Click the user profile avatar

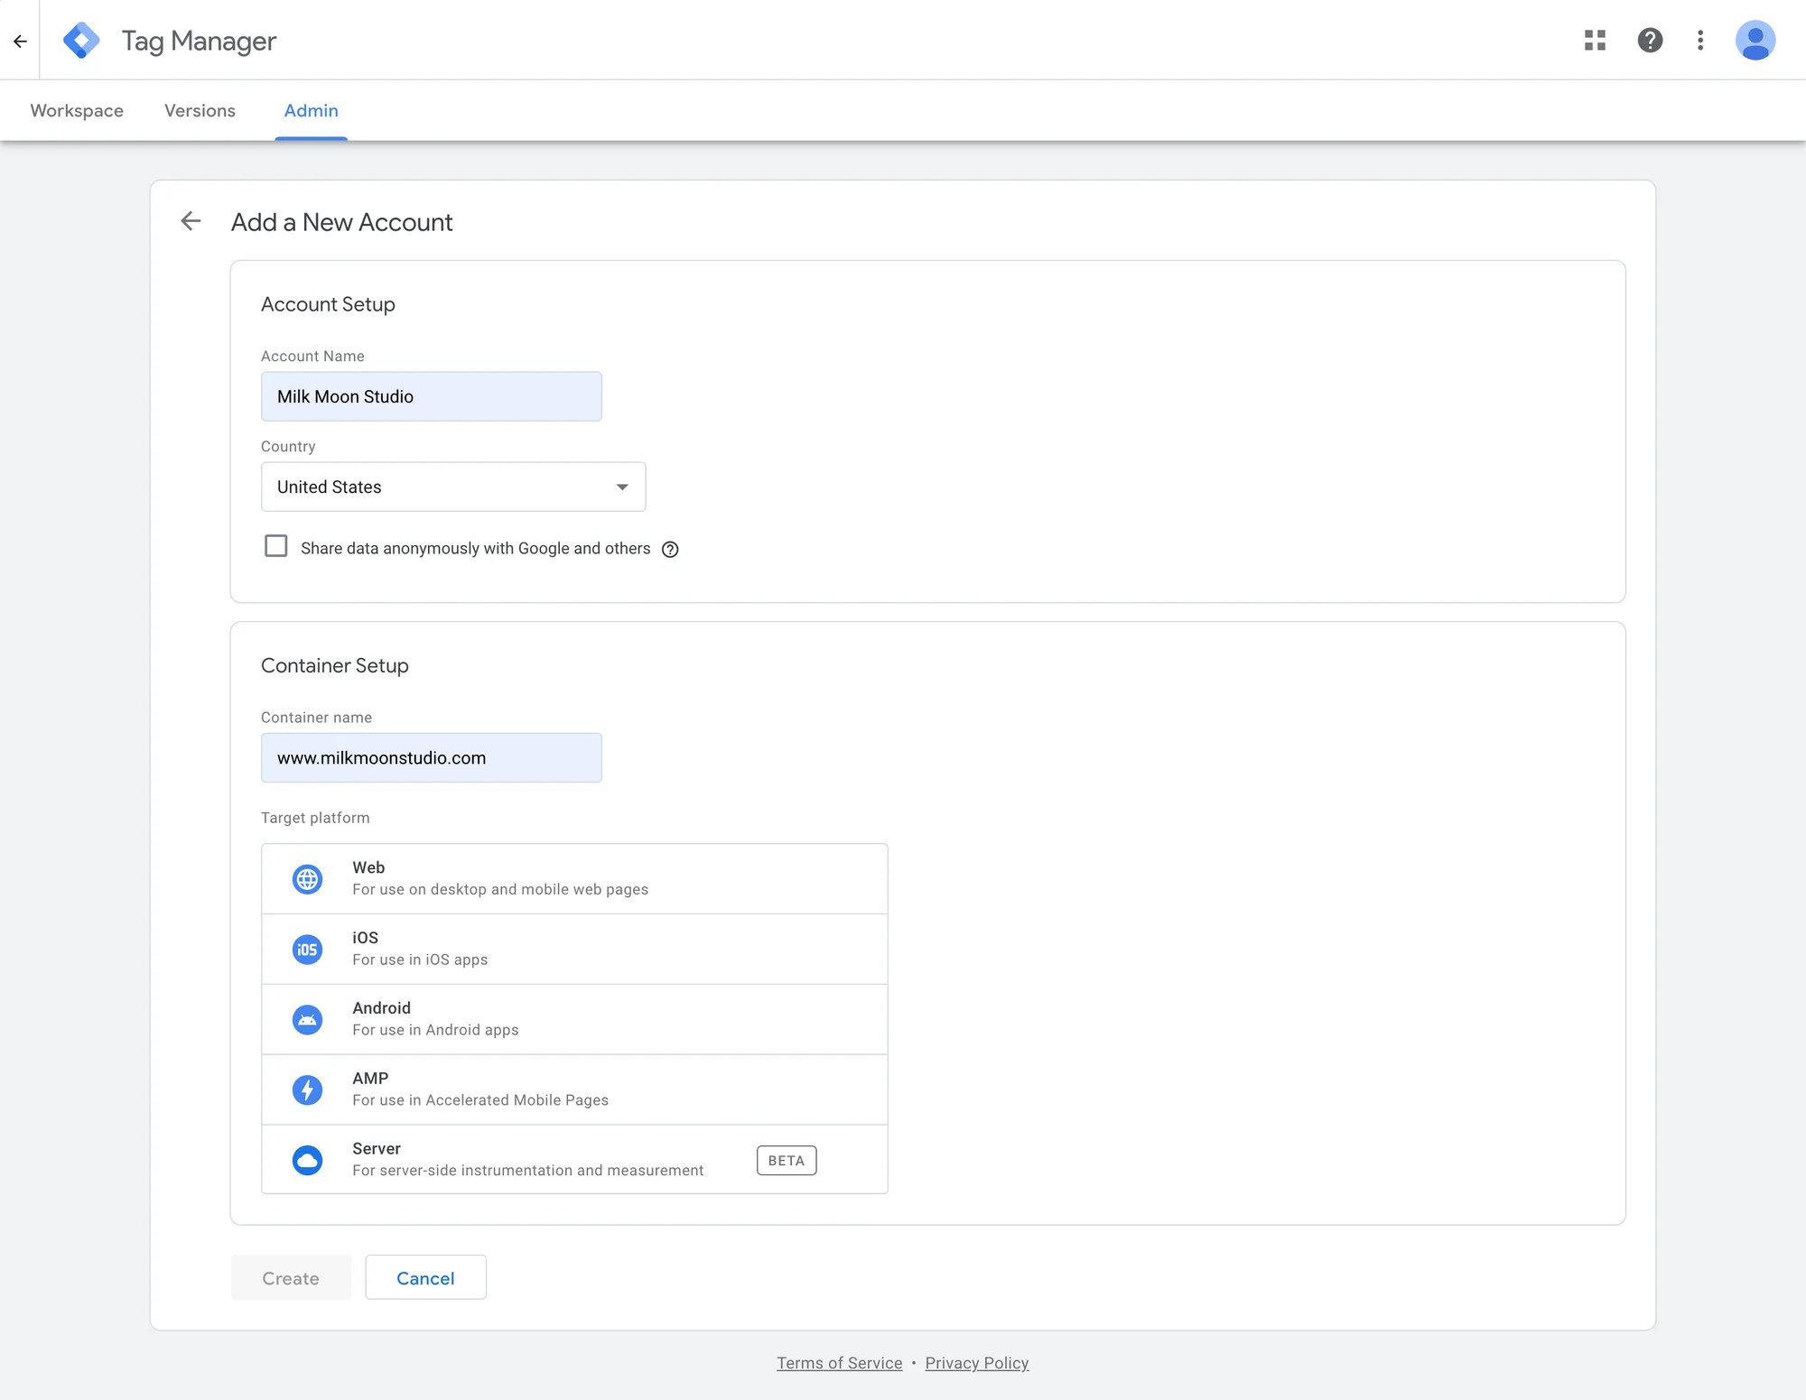[1755, 40]
